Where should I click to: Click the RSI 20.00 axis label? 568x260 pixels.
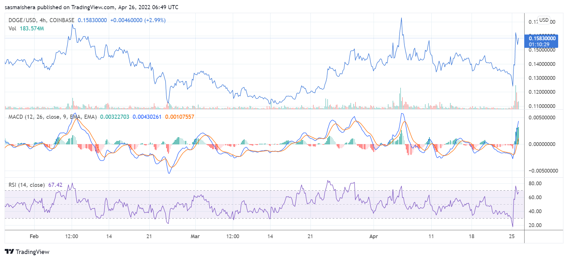535,225
